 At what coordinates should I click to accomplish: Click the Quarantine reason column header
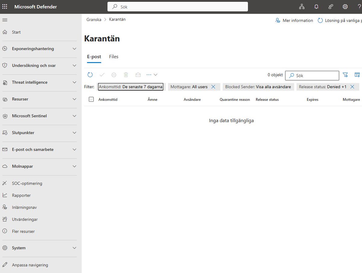click(235, 100)
